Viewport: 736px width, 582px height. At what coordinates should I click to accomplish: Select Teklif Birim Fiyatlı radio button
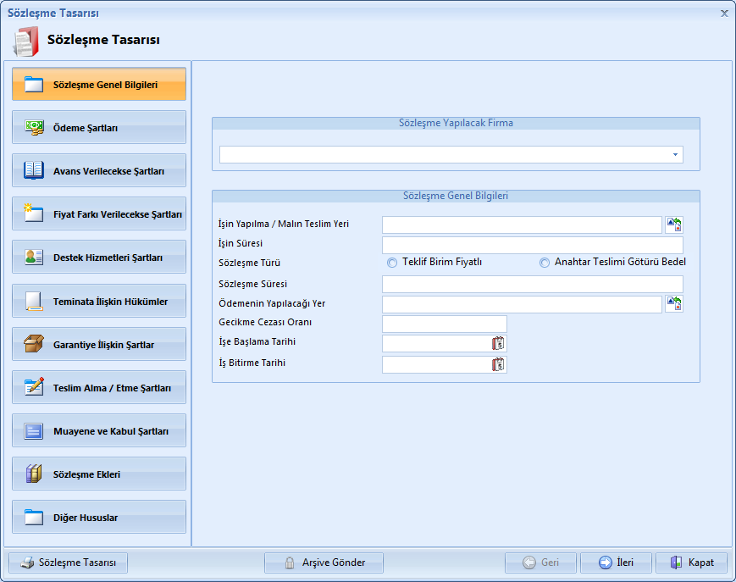click(x=392, y=263)
